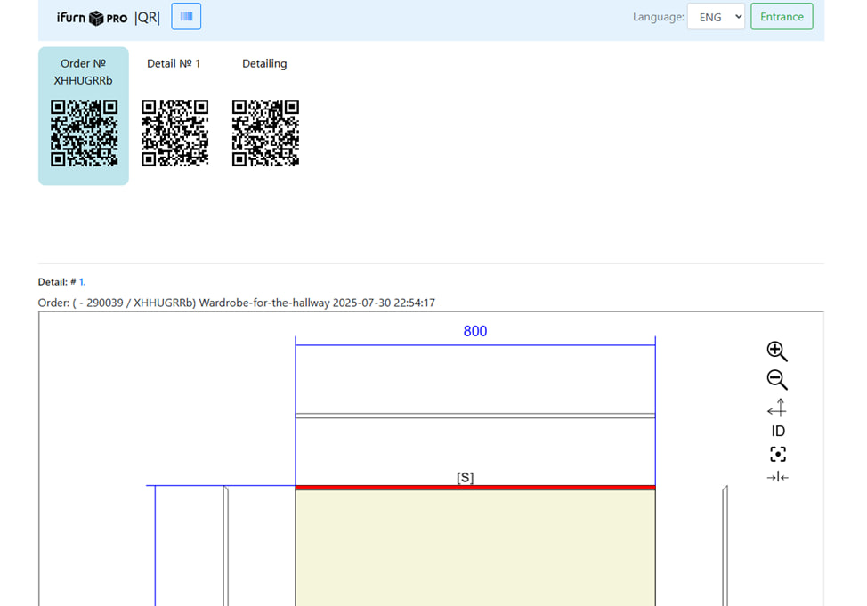Select the Order № XHHUGRRb tab

click(x=84, y=72)
